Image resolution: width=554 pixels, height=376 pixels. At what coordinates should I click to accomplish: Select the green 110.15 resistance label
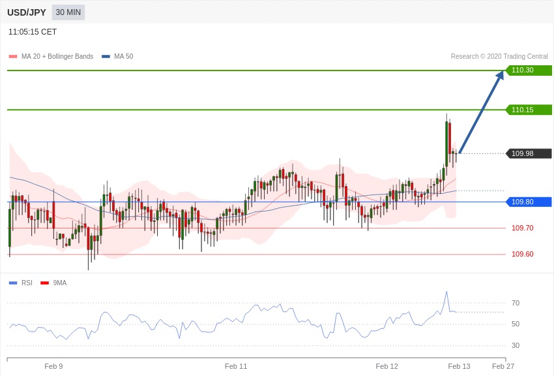[523, 110]
